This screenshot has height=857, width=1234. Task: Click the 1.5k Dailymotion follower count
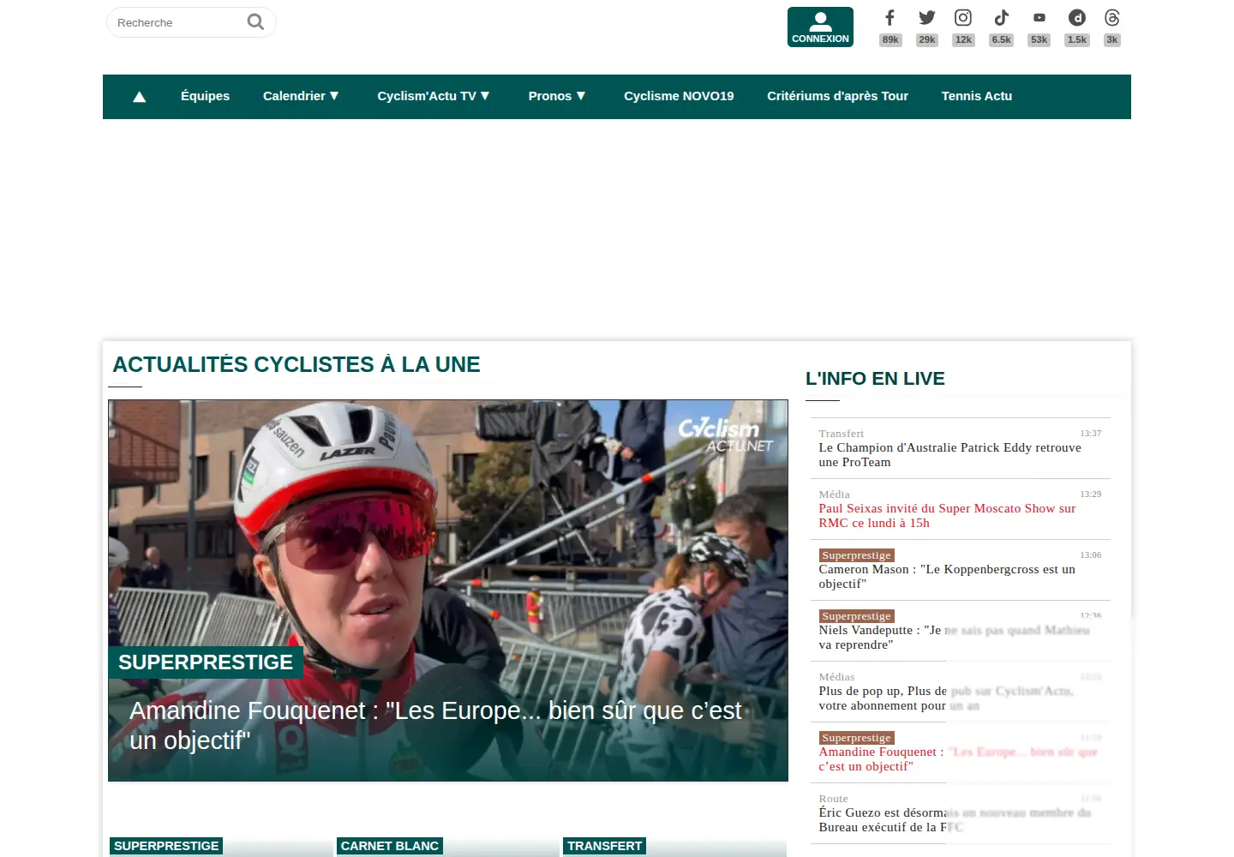1077,39
